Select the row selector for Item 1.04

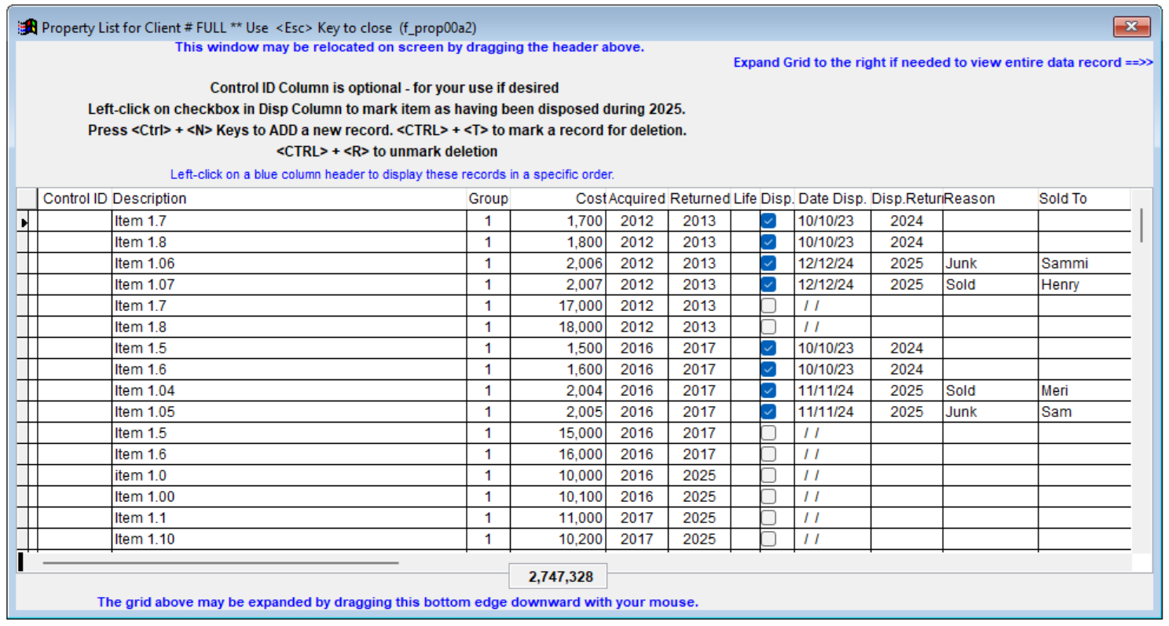pyautogui.click(x=24, y=390)
